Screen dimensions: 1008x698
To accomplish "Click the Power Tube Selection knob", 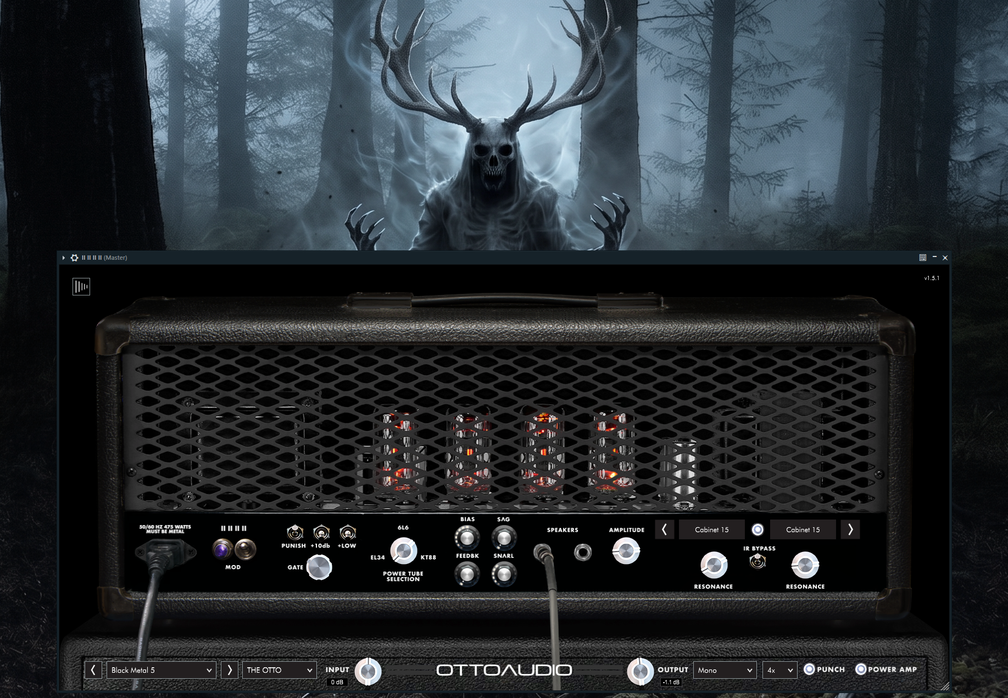I will coord(403,551).
